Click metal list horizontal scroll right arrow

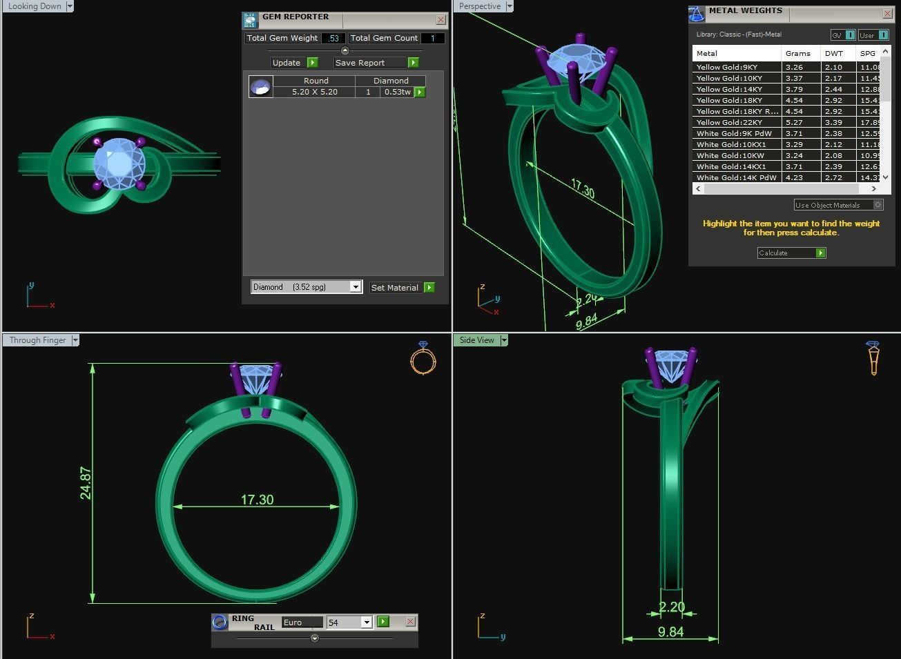(874, 188)
